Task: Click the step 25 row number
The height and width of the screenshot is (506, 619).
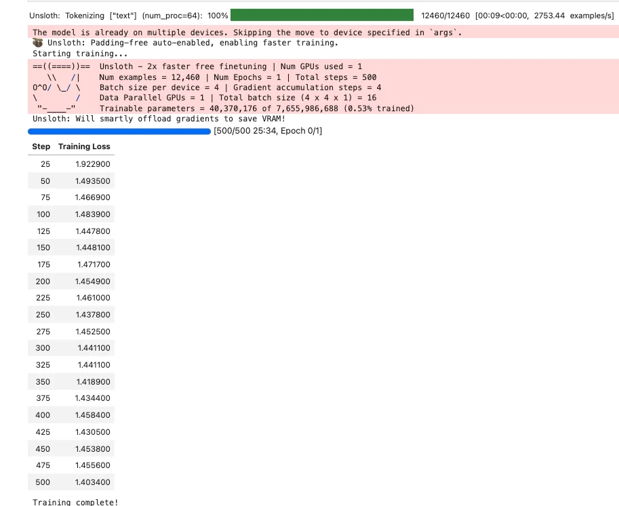Action: (x=45, y=164)
